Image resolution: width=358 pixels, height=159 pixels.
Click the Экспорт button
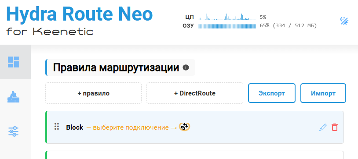pyautogui.click(x=272, y=93)
